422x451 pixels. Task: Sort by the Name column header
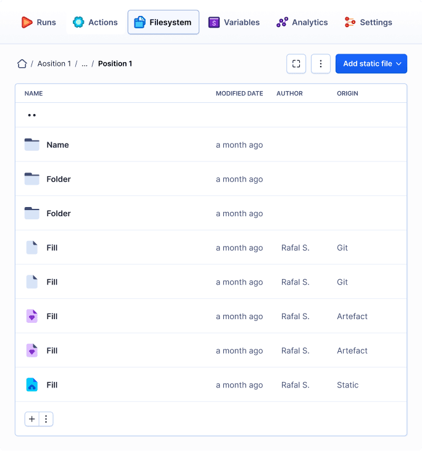pyautogui.click(x=33, y=94)
